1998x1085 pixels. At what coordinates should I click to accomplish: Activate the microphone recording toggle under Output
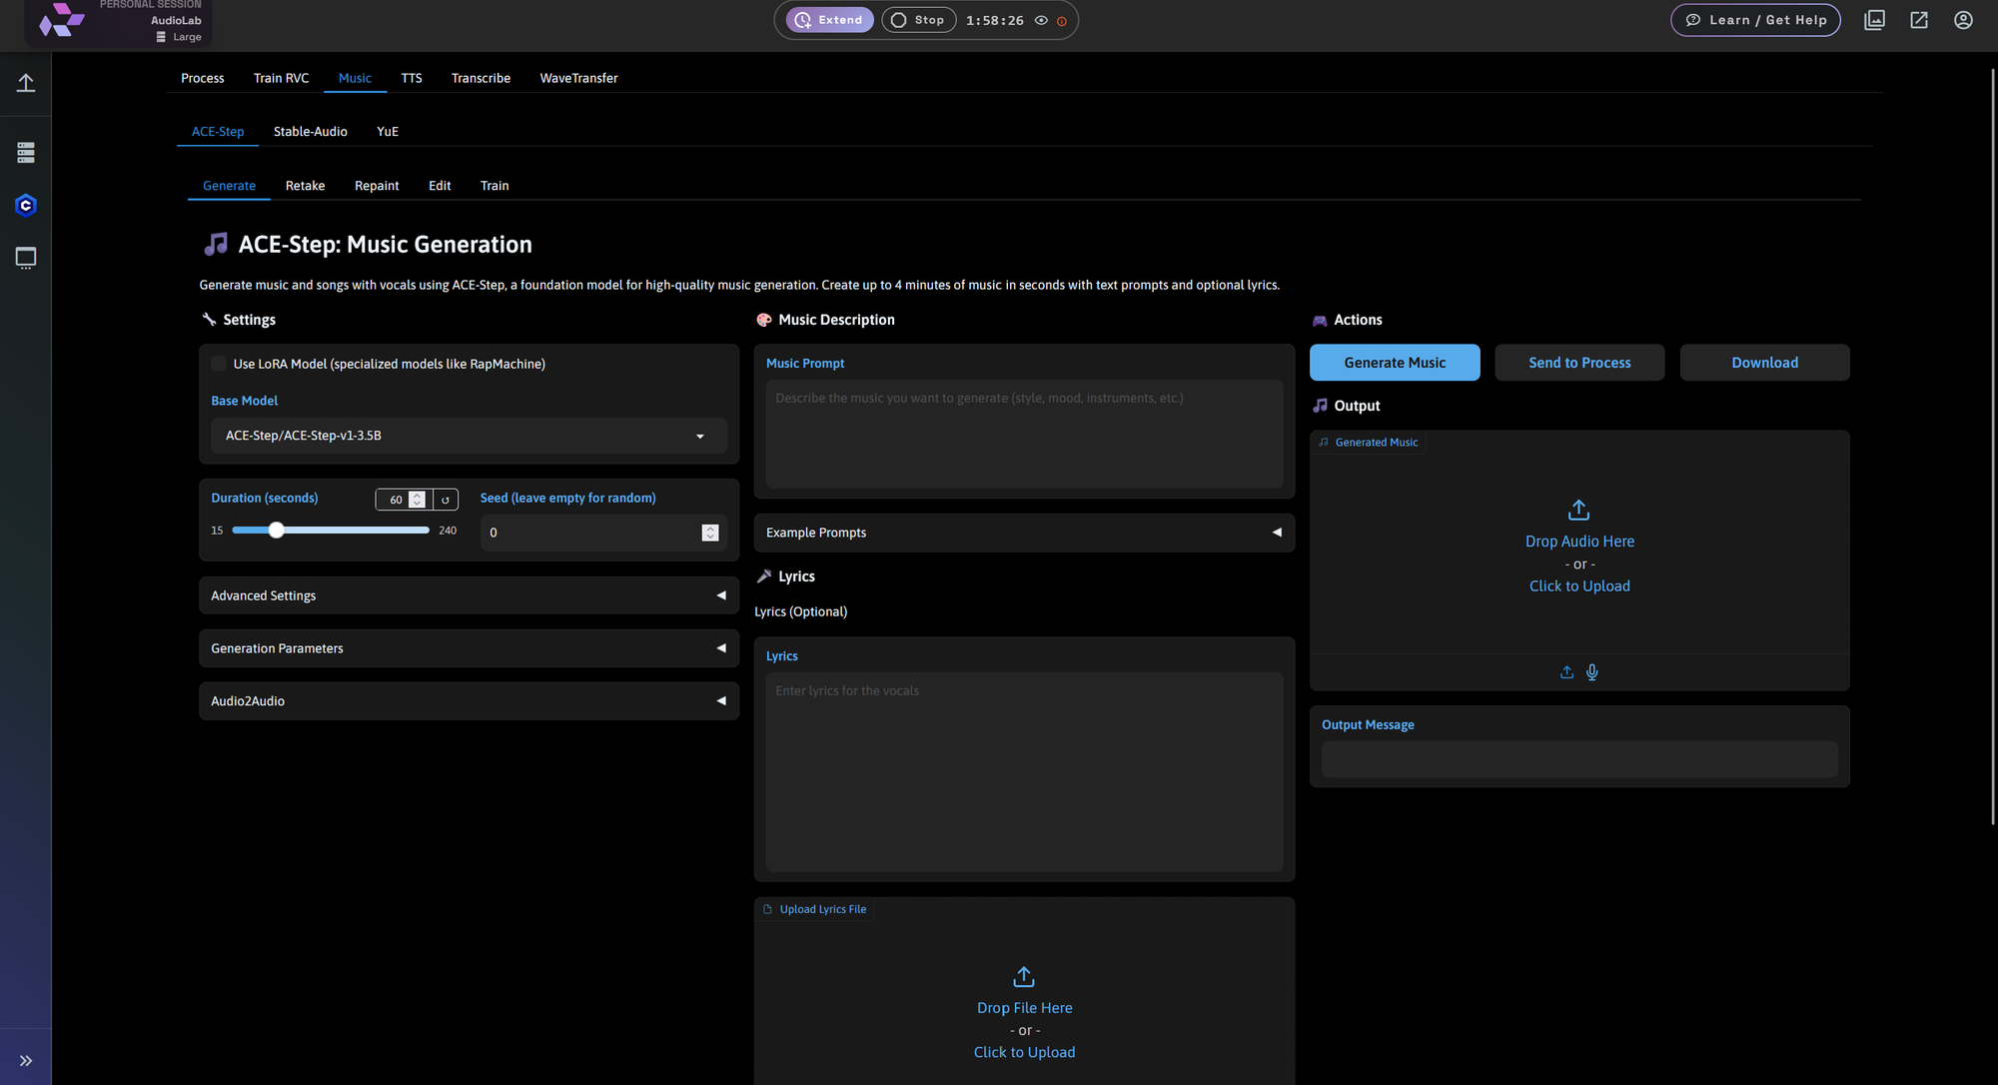pos(1591,672)
